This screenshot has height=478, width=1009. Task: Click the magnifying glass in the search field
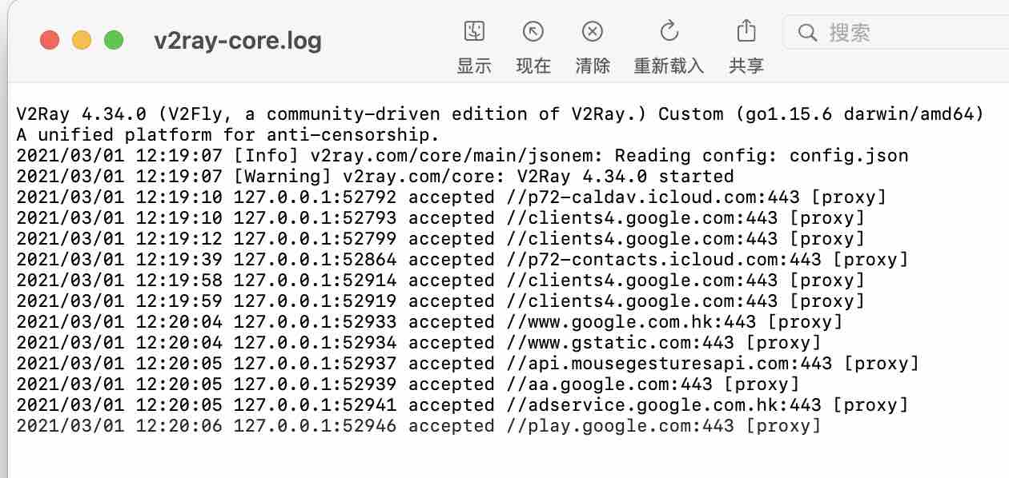pos(806,34)
